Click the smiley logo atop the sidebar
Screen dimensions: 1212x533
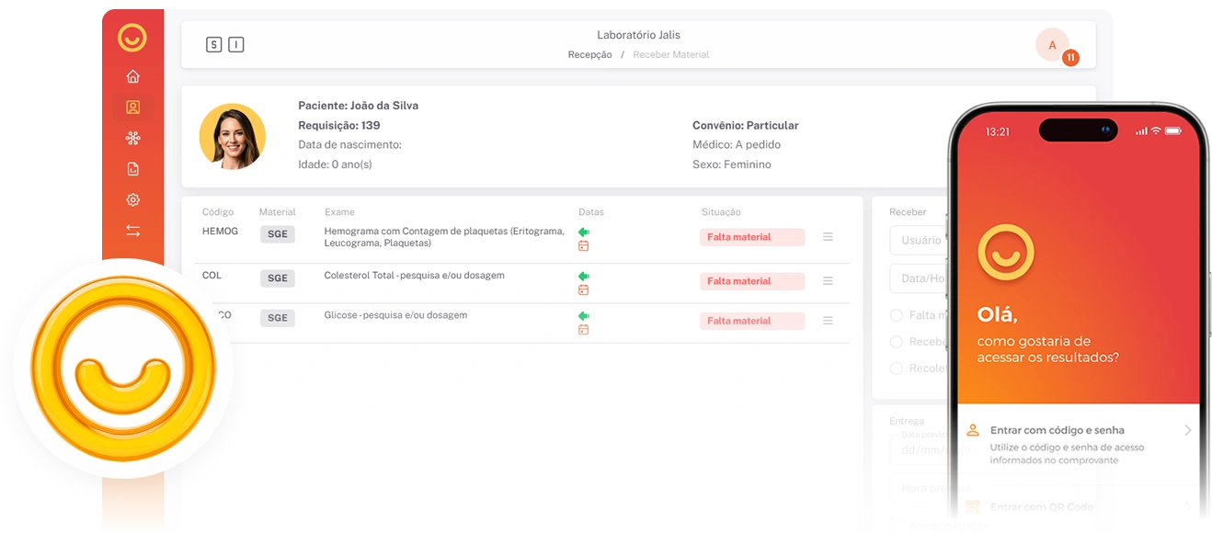[132, 38]
